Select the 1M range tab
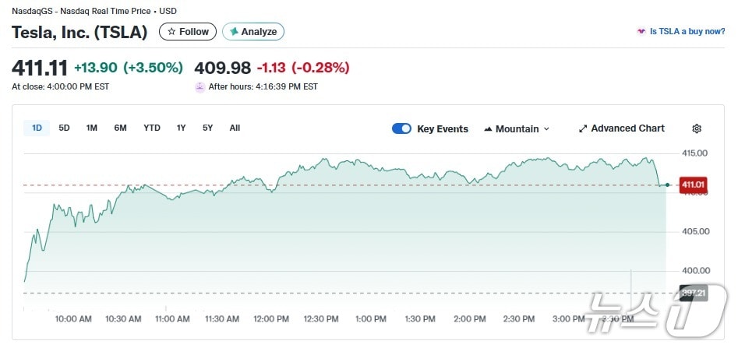Image resolution: width=738 pixels, height=348 pixels. coord(91,128)
